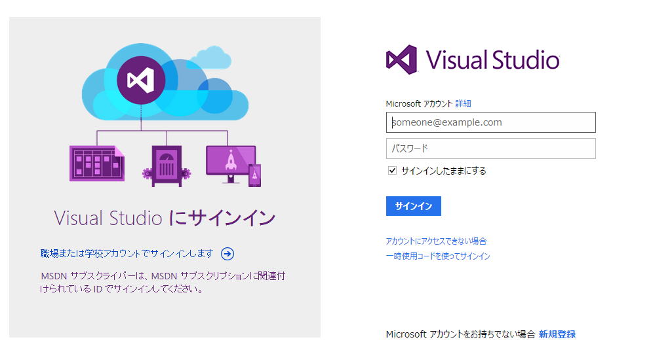Click the Visual Studio にサインイン heading

tap(165, 218)
